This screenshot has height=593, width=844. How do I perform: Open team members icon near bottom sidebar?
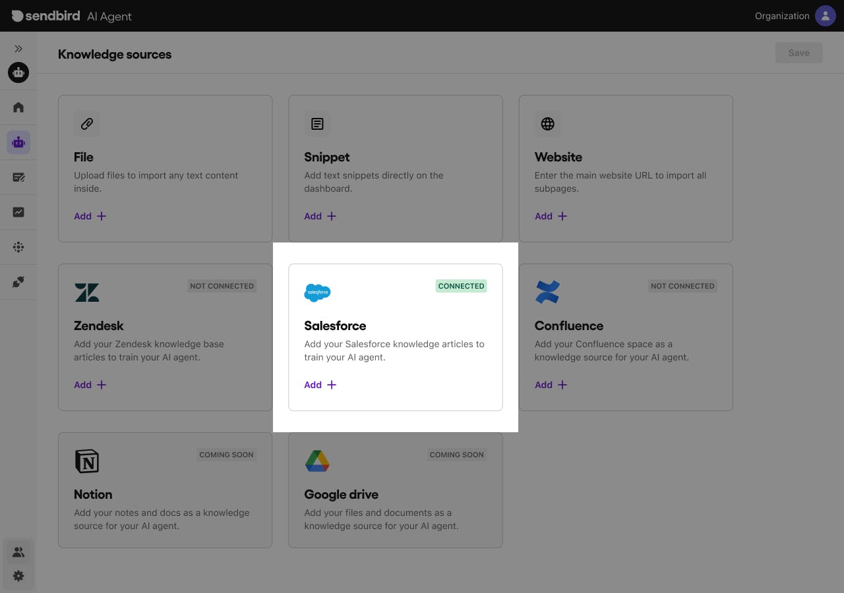[18, 551]
